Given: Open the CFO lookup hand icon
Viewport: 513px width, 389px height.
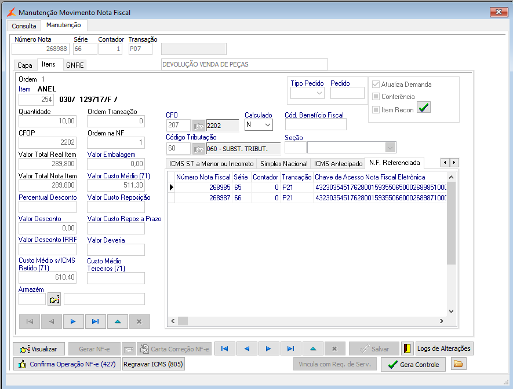Looking at the screenshot, I should click(x=199, y=125).
